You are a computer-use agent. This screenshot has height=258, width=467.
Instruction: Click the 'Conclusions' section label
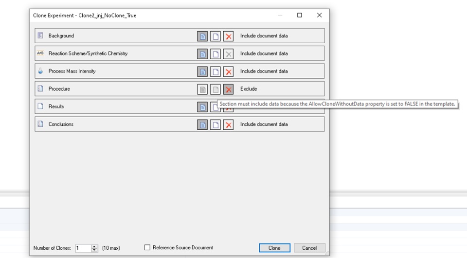point(61,124)
